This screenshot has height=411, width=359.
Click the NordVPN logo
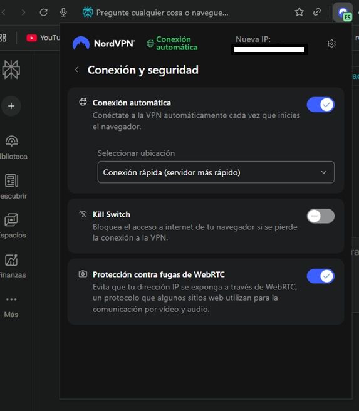click(x=103, y=43)
